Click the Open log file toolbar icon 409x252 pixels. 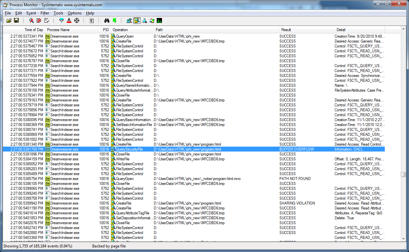pyautogui.click(x=9, y=21)
